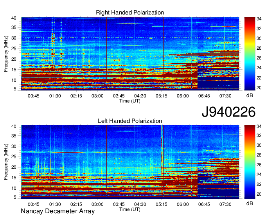This screenshot has width=266, height=216.
Task: Click the bottom plot's Time (UT) label
Action: [x=130, y=209]
